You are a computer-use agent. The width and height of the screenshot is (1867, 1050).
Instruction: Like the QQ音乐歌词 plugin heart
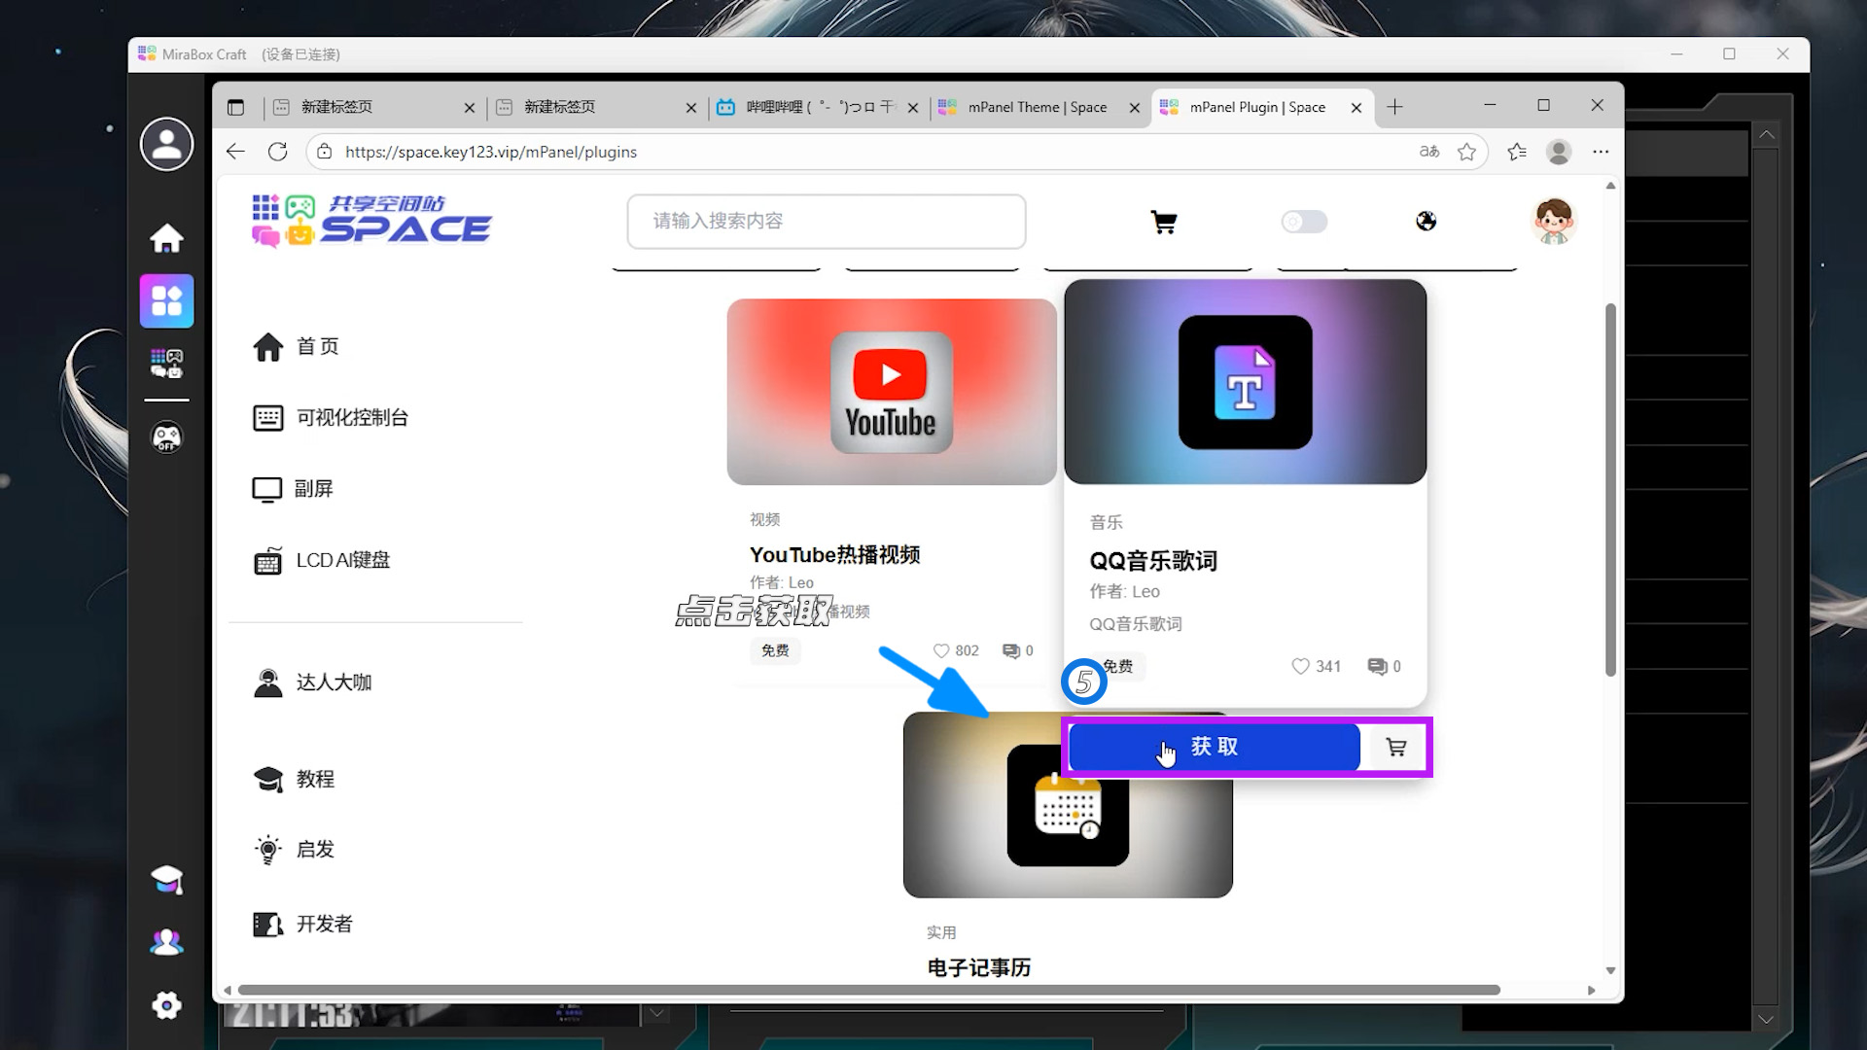point(1300,666)
